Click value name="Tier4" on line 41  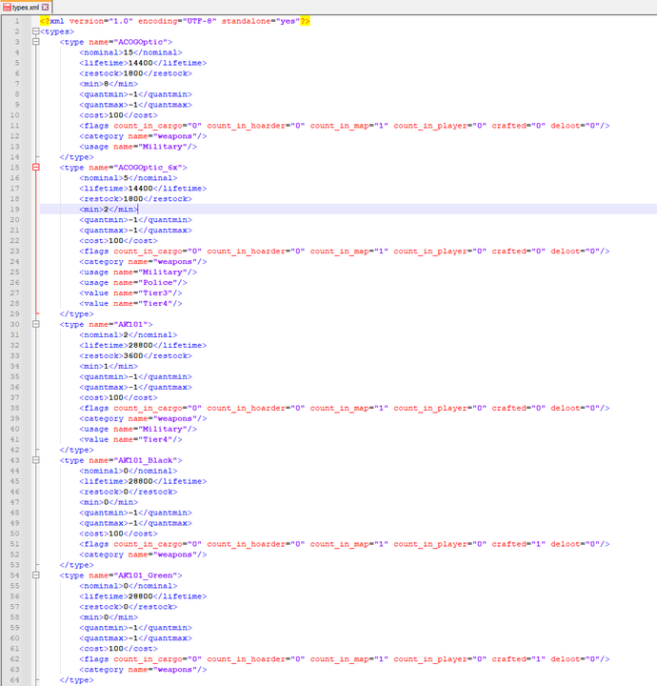[130, 439]
